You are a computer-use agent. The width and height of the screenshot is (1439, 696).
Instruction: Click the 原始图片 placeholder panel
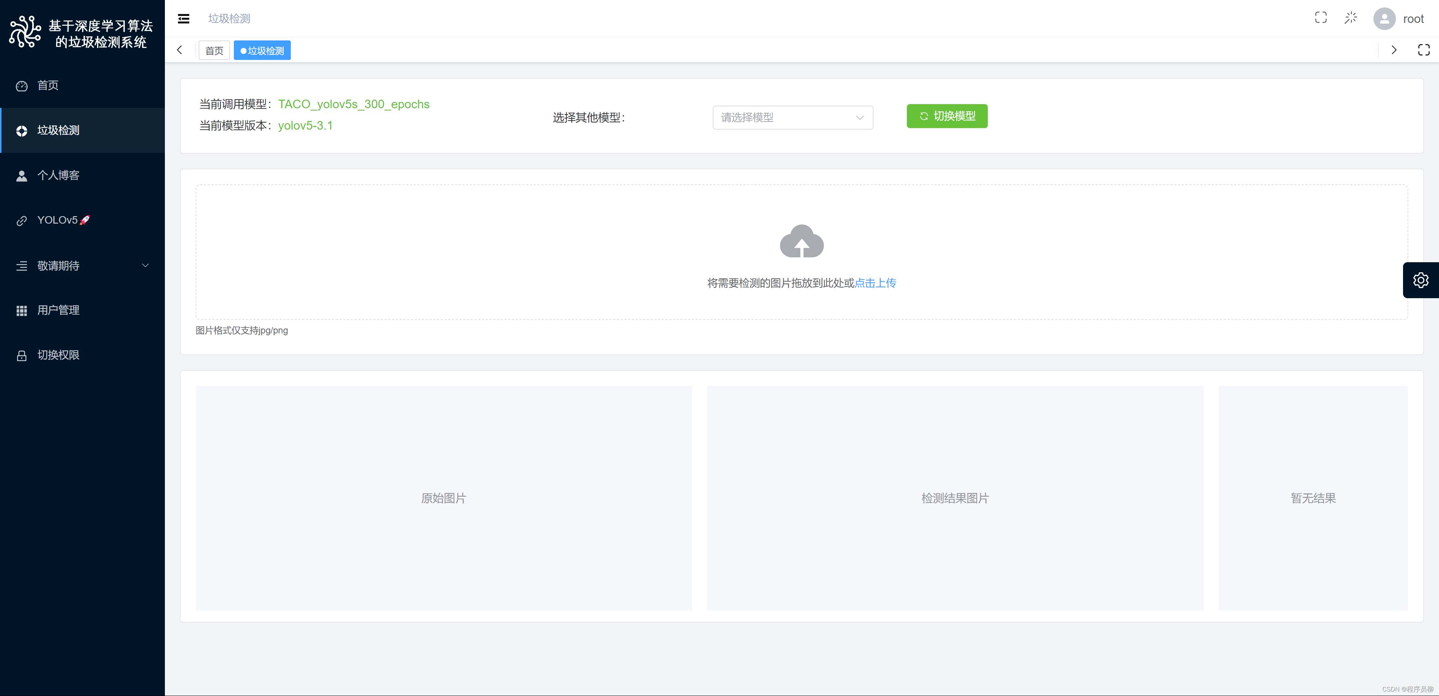click(444, 498)
